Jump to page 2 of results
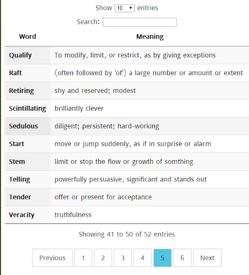 pyautogui.click(x=103, y=258)
